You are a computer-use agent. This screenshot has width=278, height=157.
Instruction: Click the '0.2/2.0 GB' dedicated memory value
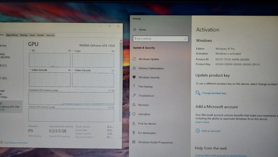57,131
